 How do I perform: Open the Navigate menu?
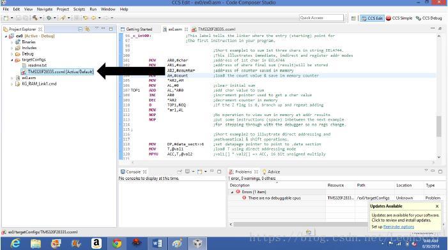tap(45, 9)
